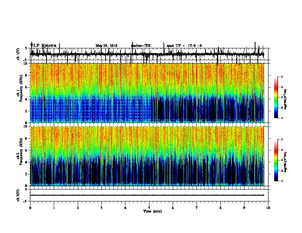Click the '8' kHz tick on ch.2 frequency axis

[27, 139]
